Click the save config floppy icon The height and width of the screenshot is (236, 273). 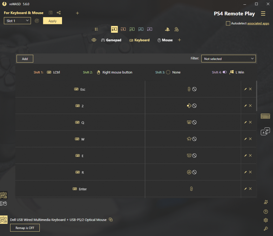click(51, 13)
